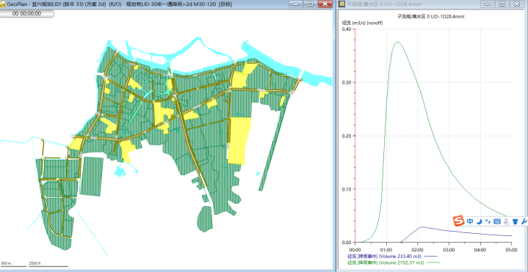Close the GeoPlan map window
This screenshot has height=272, width=528.
coord(325,4)
